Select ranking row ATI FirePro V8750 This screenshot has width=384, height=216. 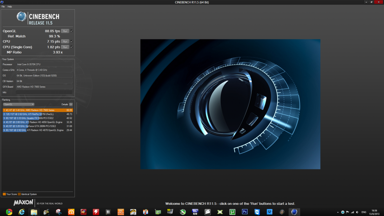38,114
